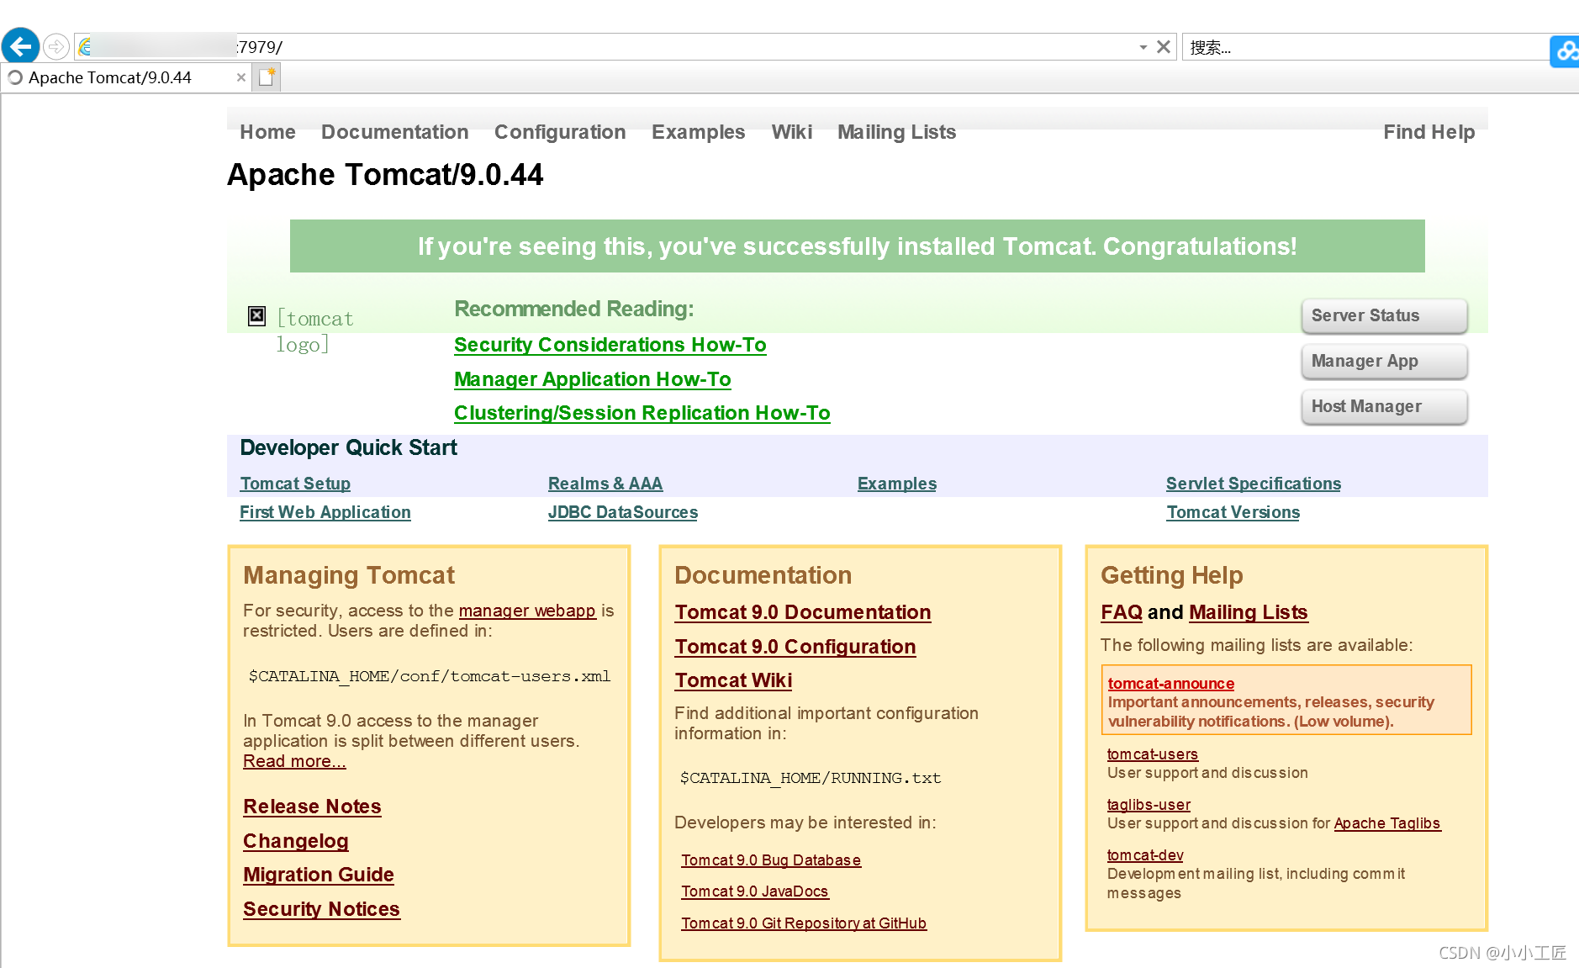This screenshot has height=968, width=1579.
Task: Close the Apache Tomcat/9.0.44 tab
Action: coord(241,77)
